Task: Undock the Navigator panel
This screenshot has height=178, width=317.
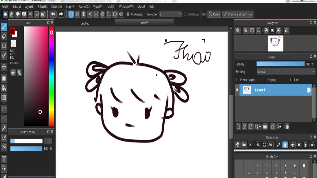Action: pos(311,22)
